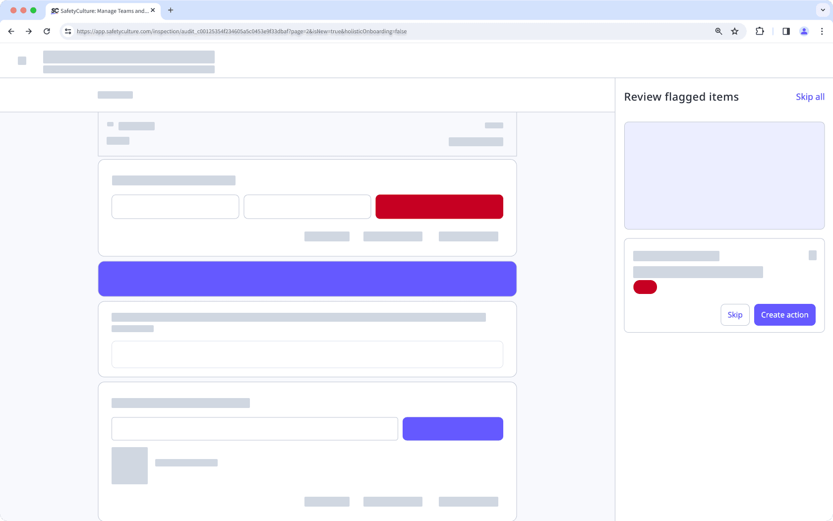Click the address bar URL field

point(347,31)
